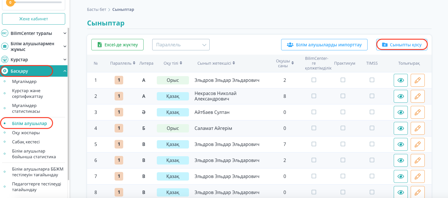Click the Орыс language tag in row 1
Image resolution: width=448 pixels, height=198 pixels.
click(x=173, y=80)
